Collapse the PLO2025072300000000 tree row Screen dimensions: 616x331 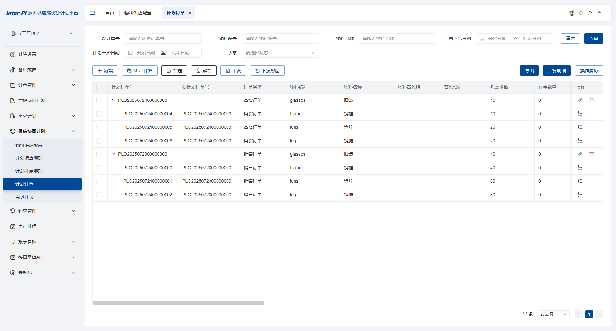[x=114, y=154]
